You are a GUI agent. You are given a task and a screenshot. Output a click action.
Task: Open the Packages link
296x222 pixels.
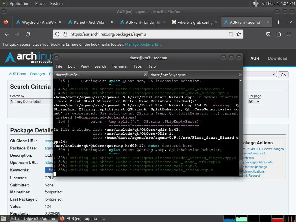[37, 74]
